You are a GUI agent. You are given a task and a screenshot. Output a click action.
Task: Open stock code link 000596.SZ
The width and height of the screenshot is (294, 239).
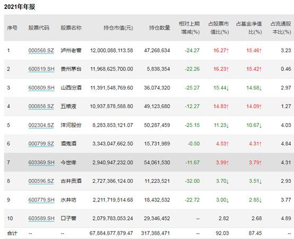[x=41, y=181]
